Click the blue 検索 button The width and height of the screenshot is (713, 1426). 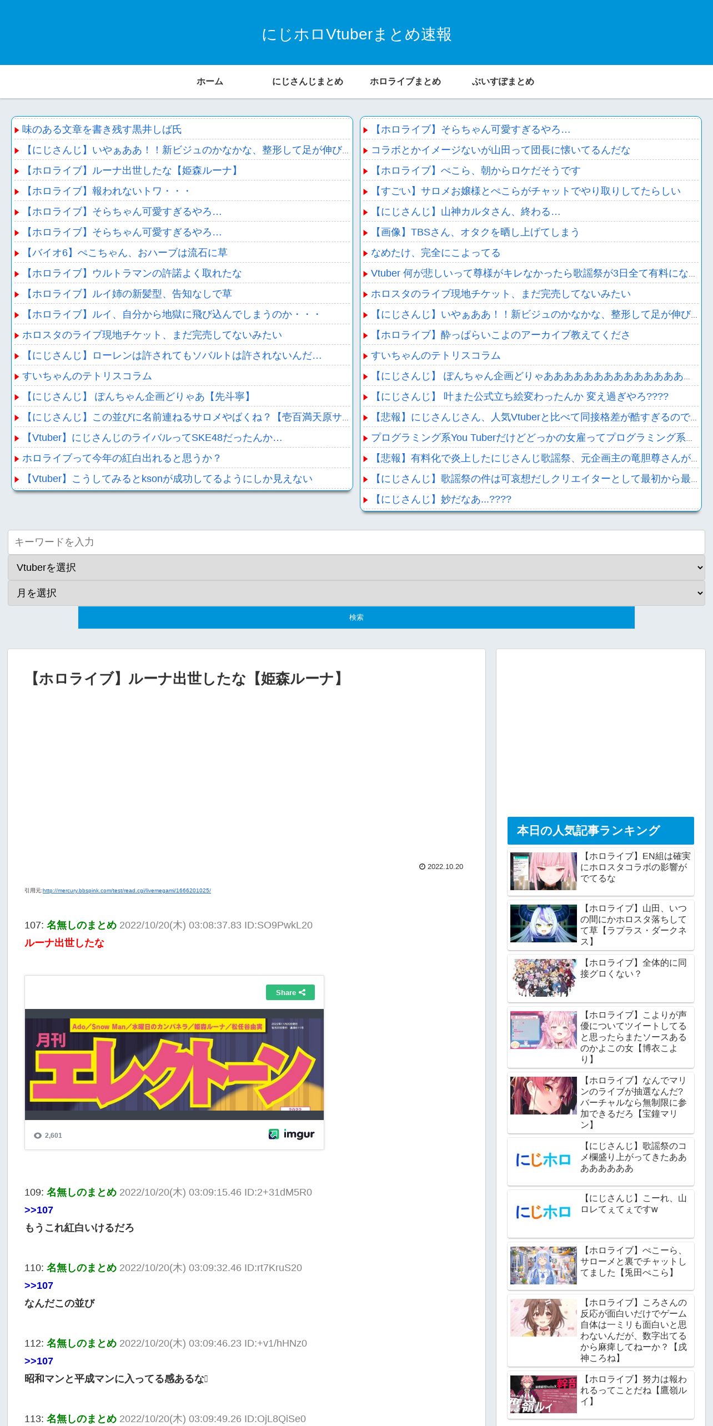point(356,617)
